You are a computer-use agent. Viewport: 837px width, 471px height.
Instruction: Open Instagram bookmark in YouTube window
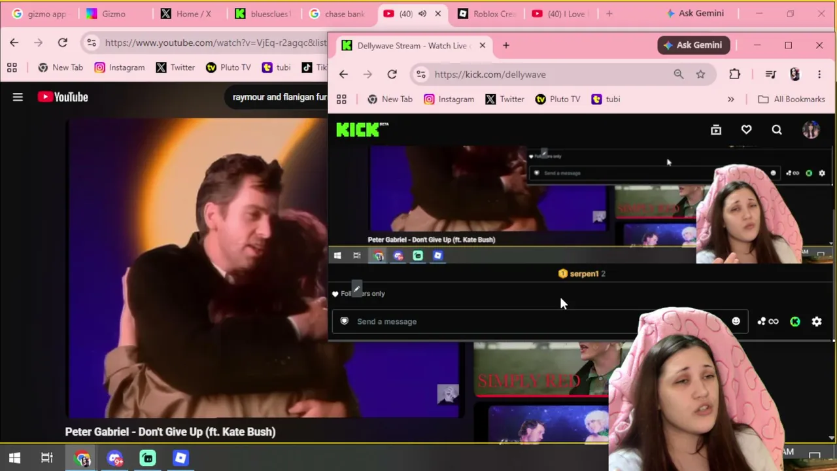[x=119, y=67]
